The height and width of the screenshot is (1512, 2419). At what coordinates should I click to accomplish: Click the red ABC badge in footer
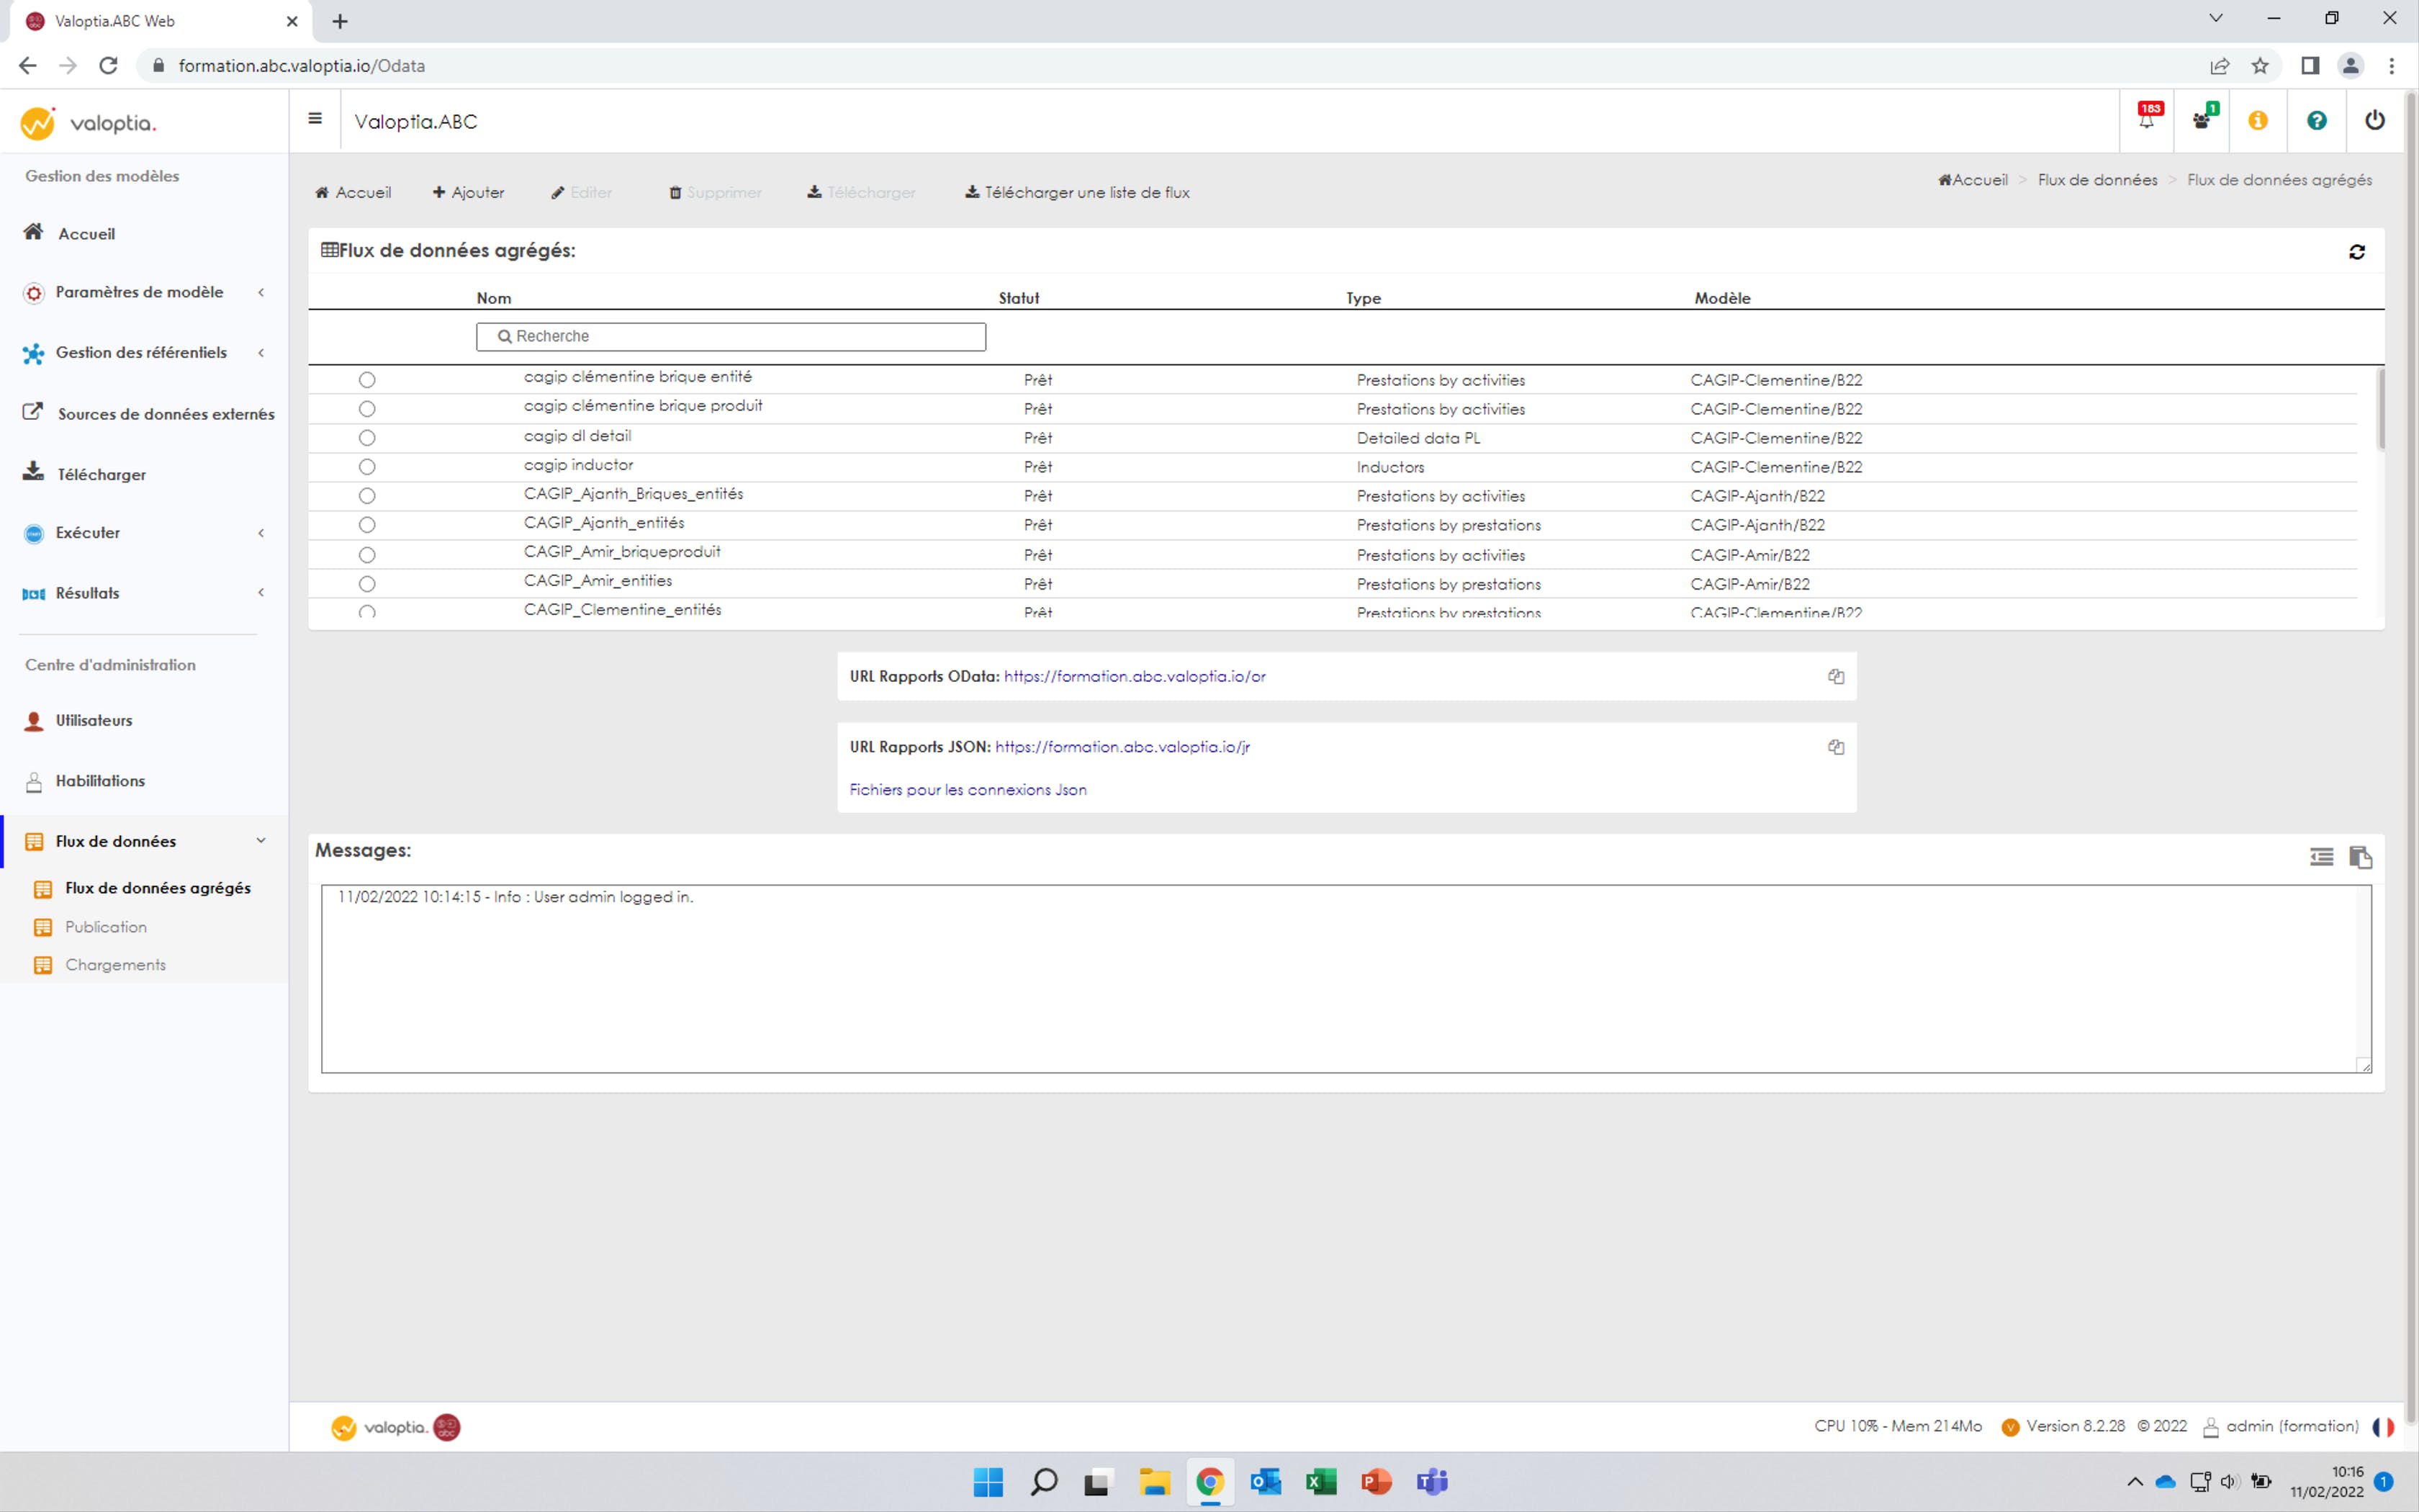point(447,1427)
